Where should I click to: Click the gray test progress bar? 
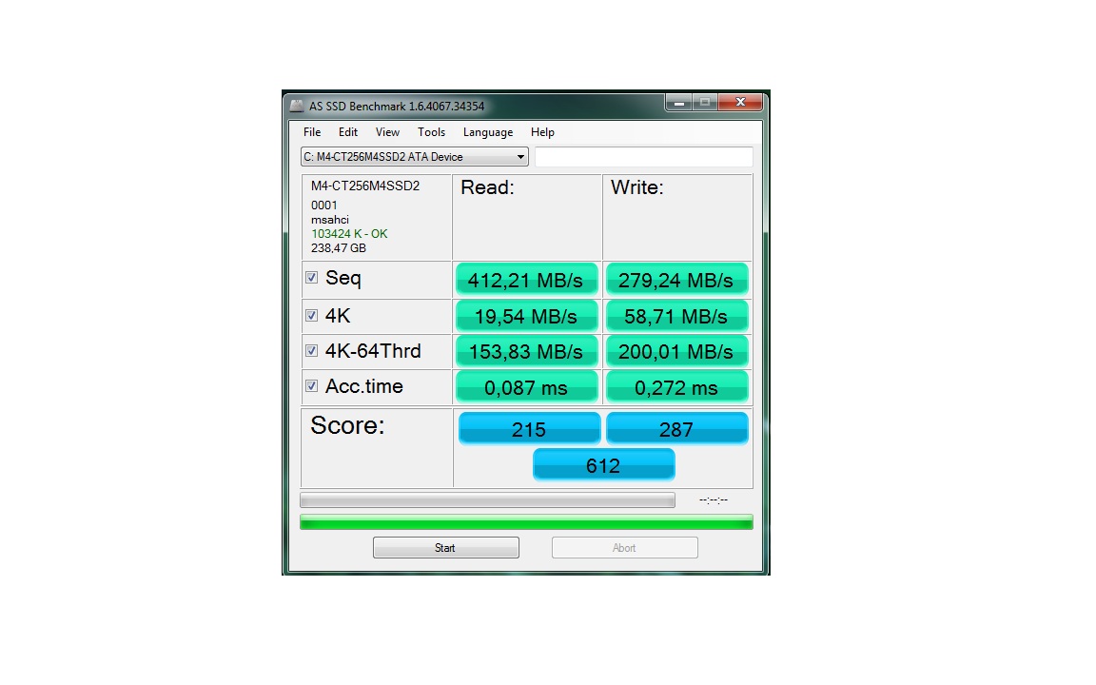pos(487,499)
